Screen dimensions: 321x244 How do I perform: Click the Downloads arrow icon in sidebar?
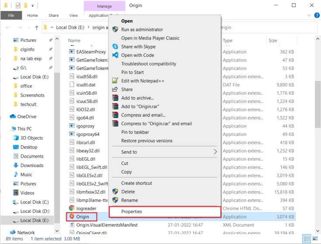point(16,165)
